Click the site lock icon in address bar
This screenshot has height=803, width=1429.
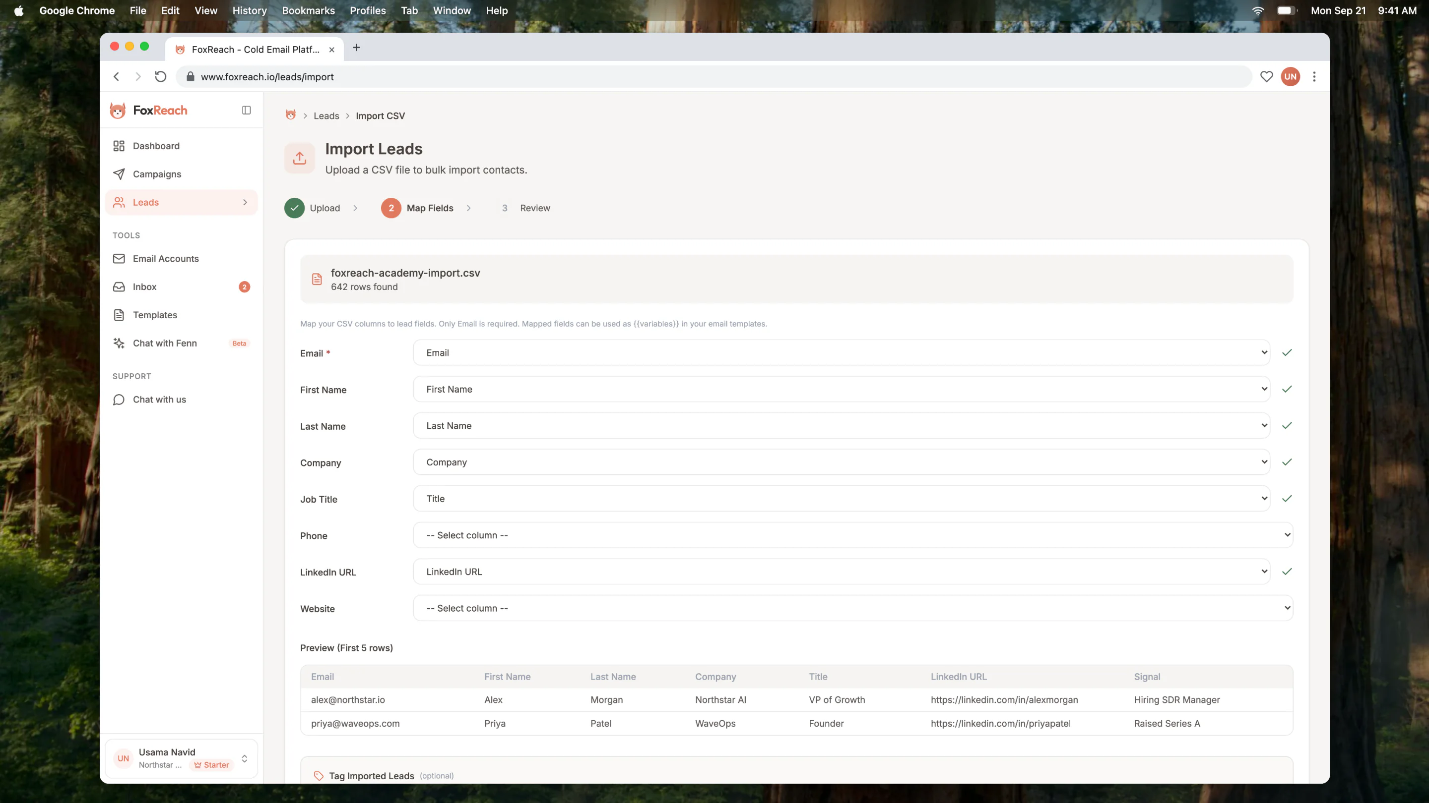pos(190,76)
